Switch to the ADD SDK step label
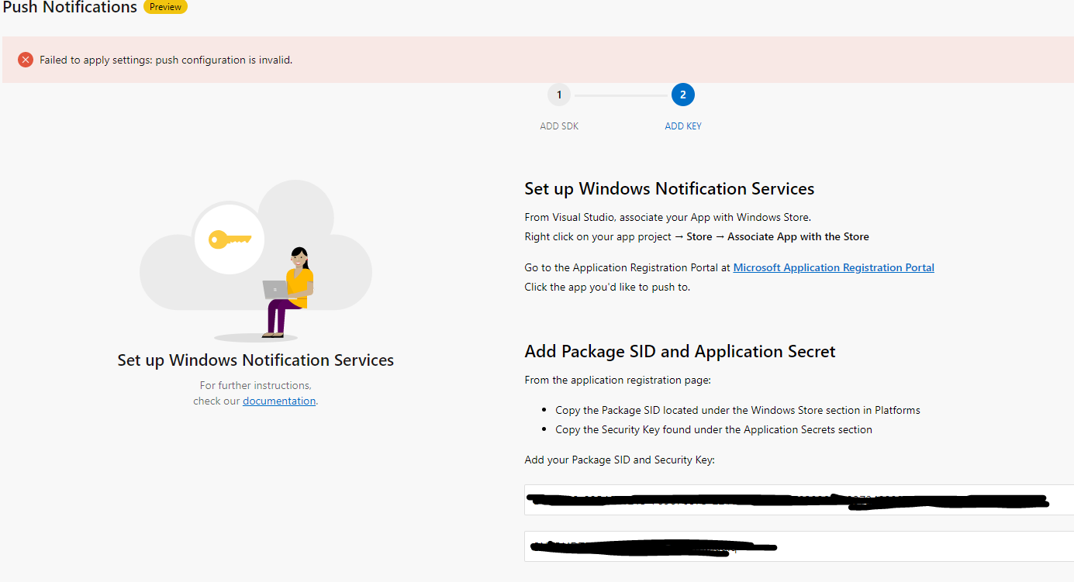1074x582 pixels. point(559,125)
